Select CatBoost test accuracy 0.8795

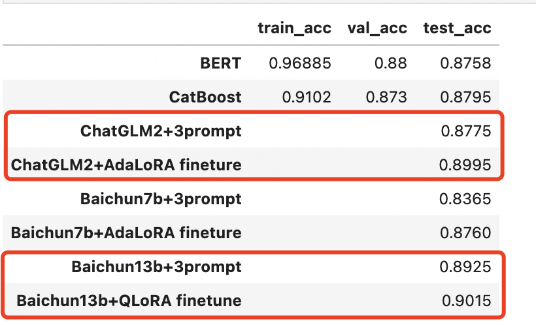coord(465,97)
